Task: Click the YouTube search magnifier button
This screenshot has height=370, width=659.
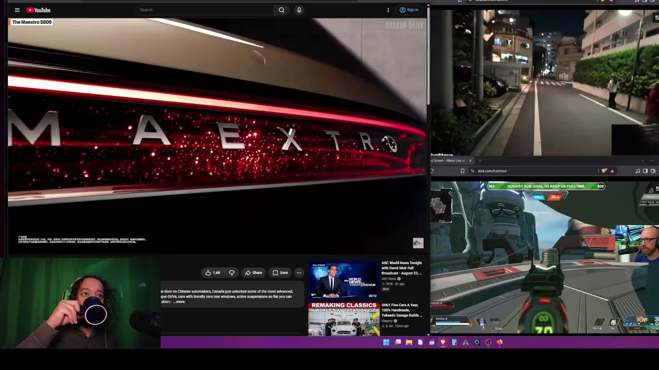Action: [x=282, y=10]
